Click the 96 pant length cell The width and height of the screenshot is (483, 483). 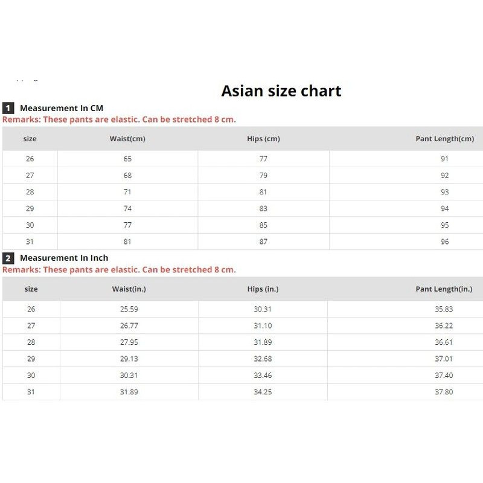[x=445, y=242]
